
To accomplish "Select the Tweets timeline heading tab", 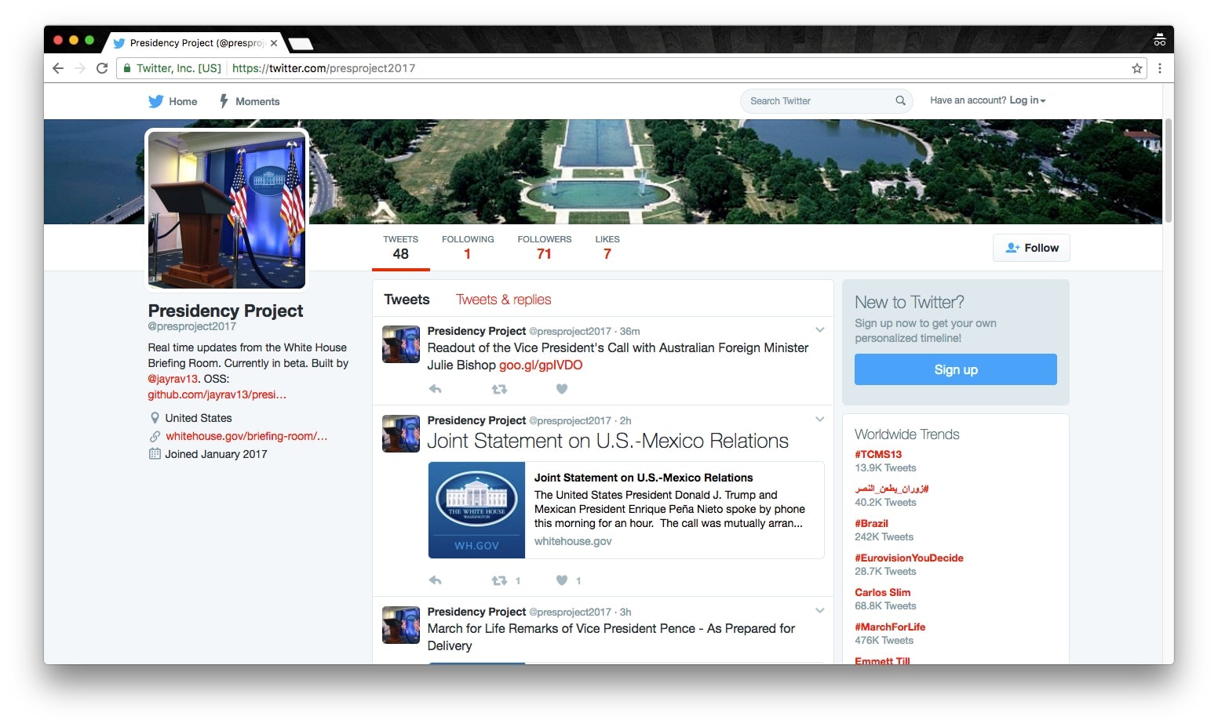I will pos(407,300).
